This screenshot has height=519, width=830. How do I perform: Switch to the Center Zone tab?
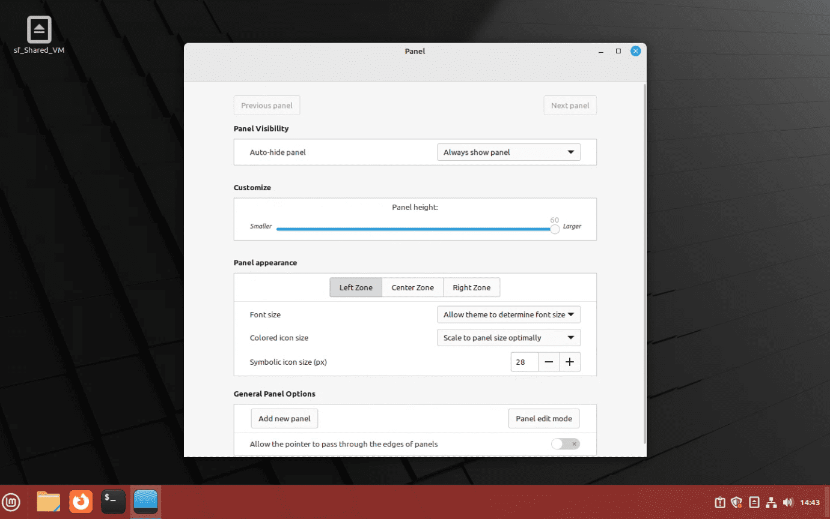pos(412,287)
